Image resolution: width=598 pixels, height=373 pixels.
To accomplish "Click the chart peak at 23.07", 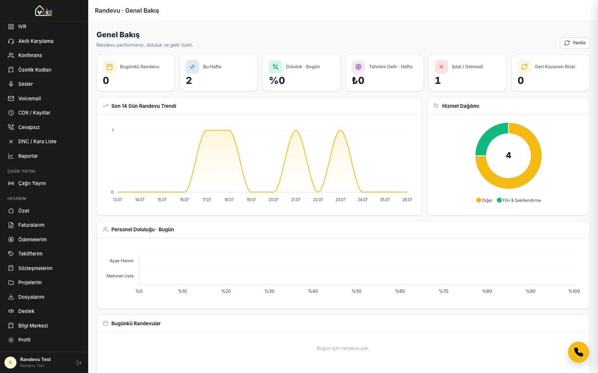I will [340, 131].
